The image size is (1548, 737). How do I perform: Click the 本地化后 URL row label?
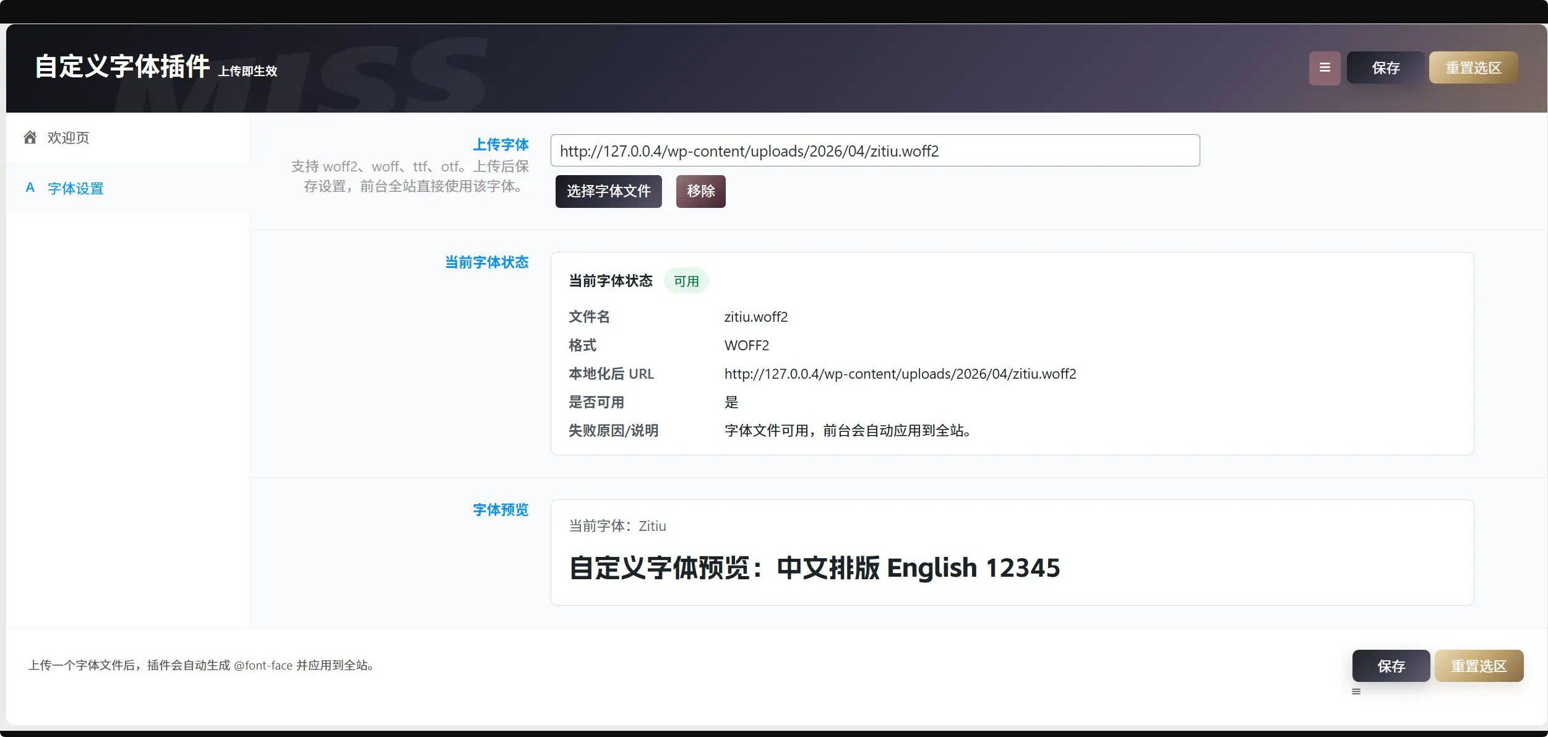(x=611, y=374)
